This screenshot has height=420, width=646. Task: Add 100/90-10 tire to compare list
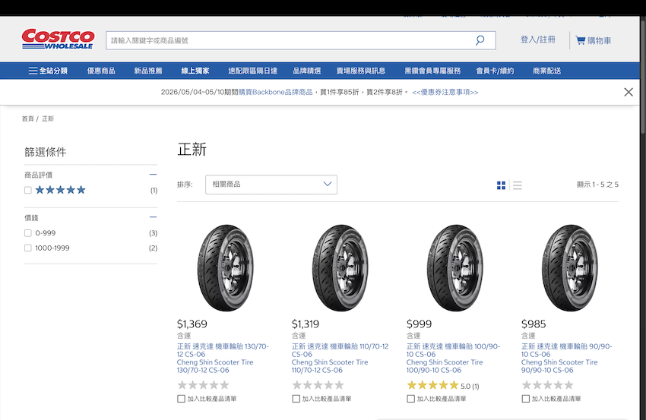pyautogui.click(x=410, y=399)
